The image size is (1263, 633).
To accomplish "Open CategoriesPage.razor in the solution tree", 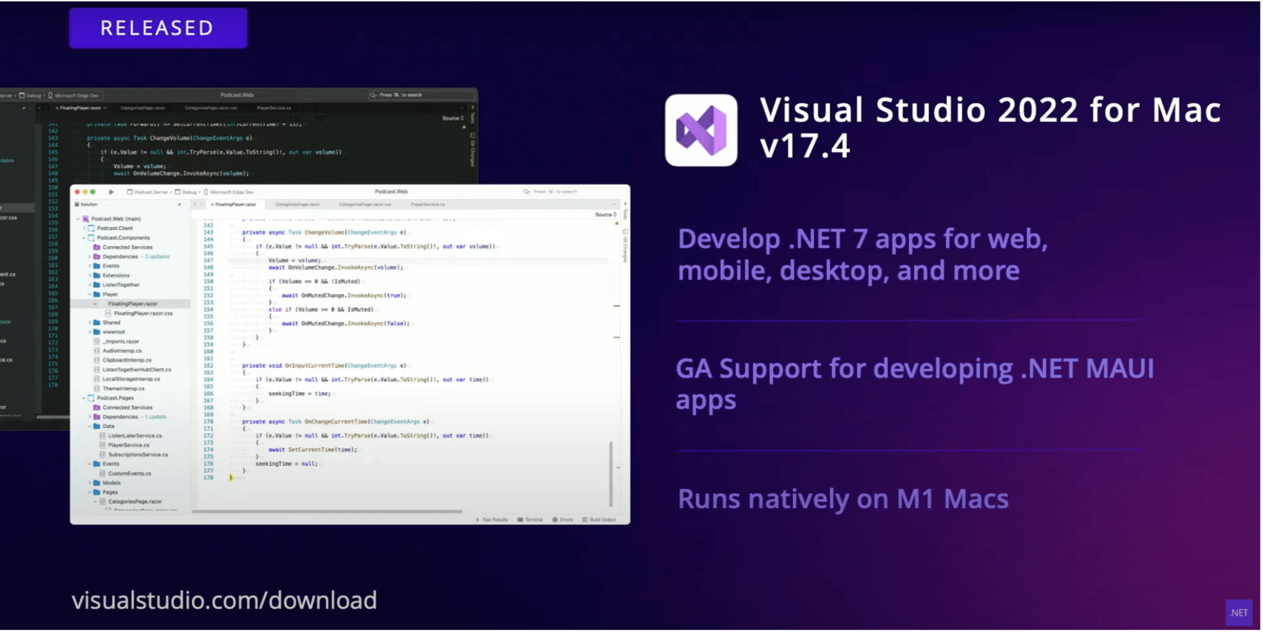I will [x=131, y=502].
